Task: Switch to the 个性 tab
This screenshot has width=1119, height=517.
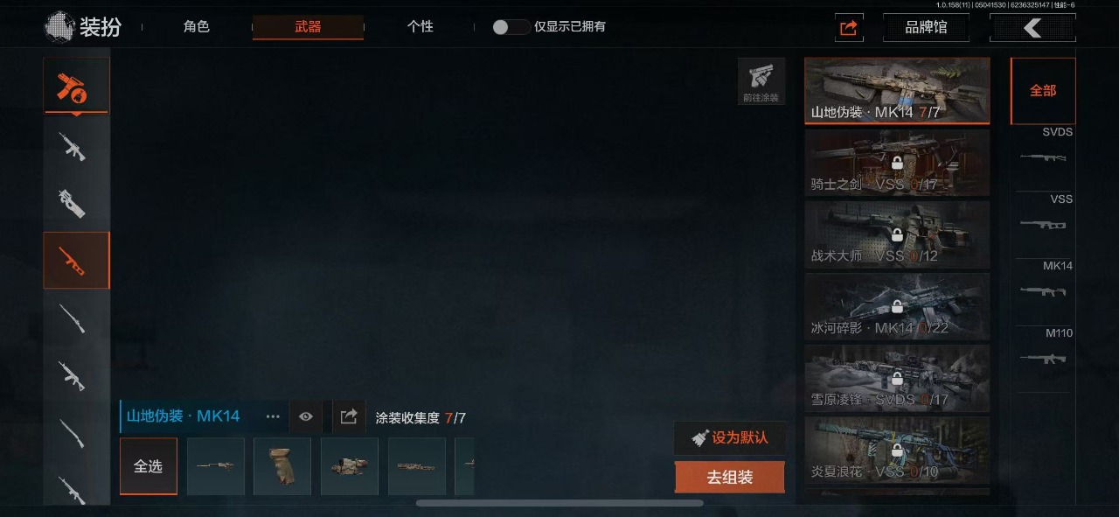Action: (420, 27)
